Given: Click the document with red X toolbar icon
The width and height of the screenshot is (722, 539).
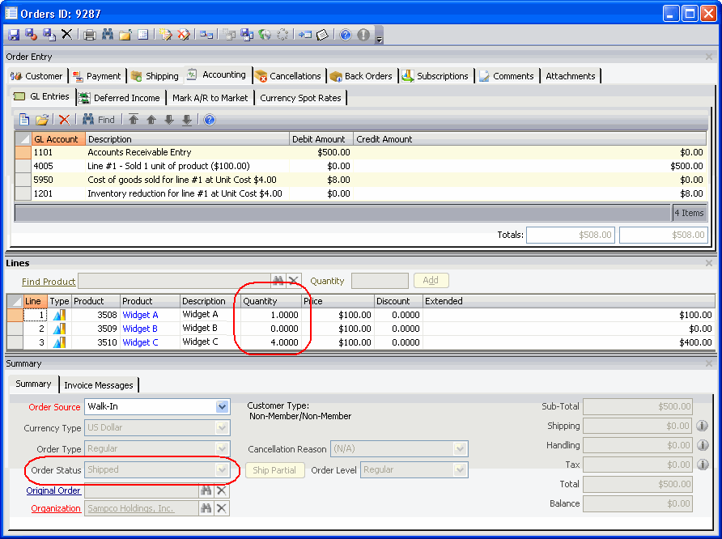Looking at the screenshot, I should coord(183,35).
